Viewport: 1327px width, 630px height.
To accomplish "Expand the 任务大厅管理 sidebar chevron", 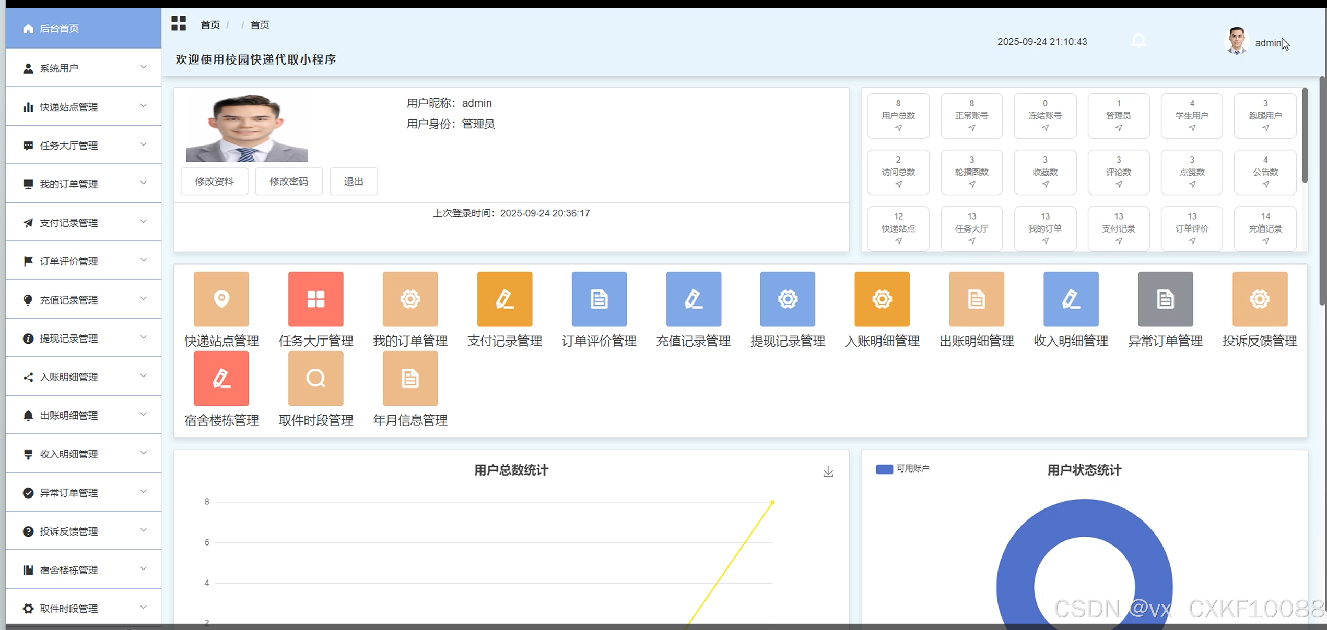I will [x=144, y=144].
